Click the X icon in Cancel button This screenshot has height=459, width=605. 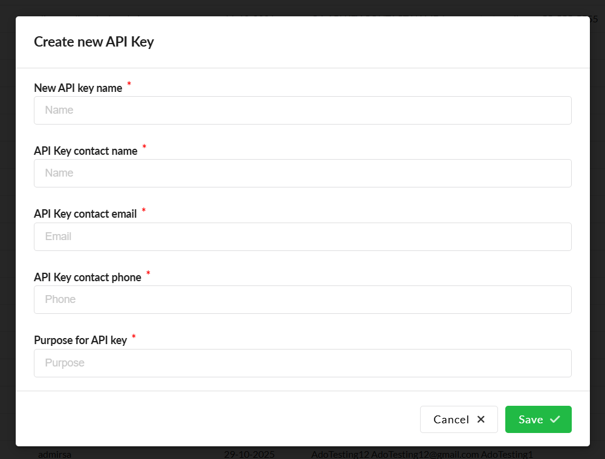pyautogui.click(x=481, y=420)
